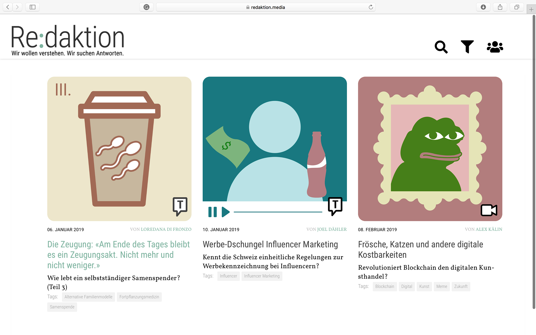Click the date 08. Februar 2019
536x335 pixels.
377,229
